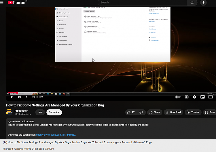Switch to miniplayer mode
Viewport: 216px width, 152px height.
coord(202,97)
